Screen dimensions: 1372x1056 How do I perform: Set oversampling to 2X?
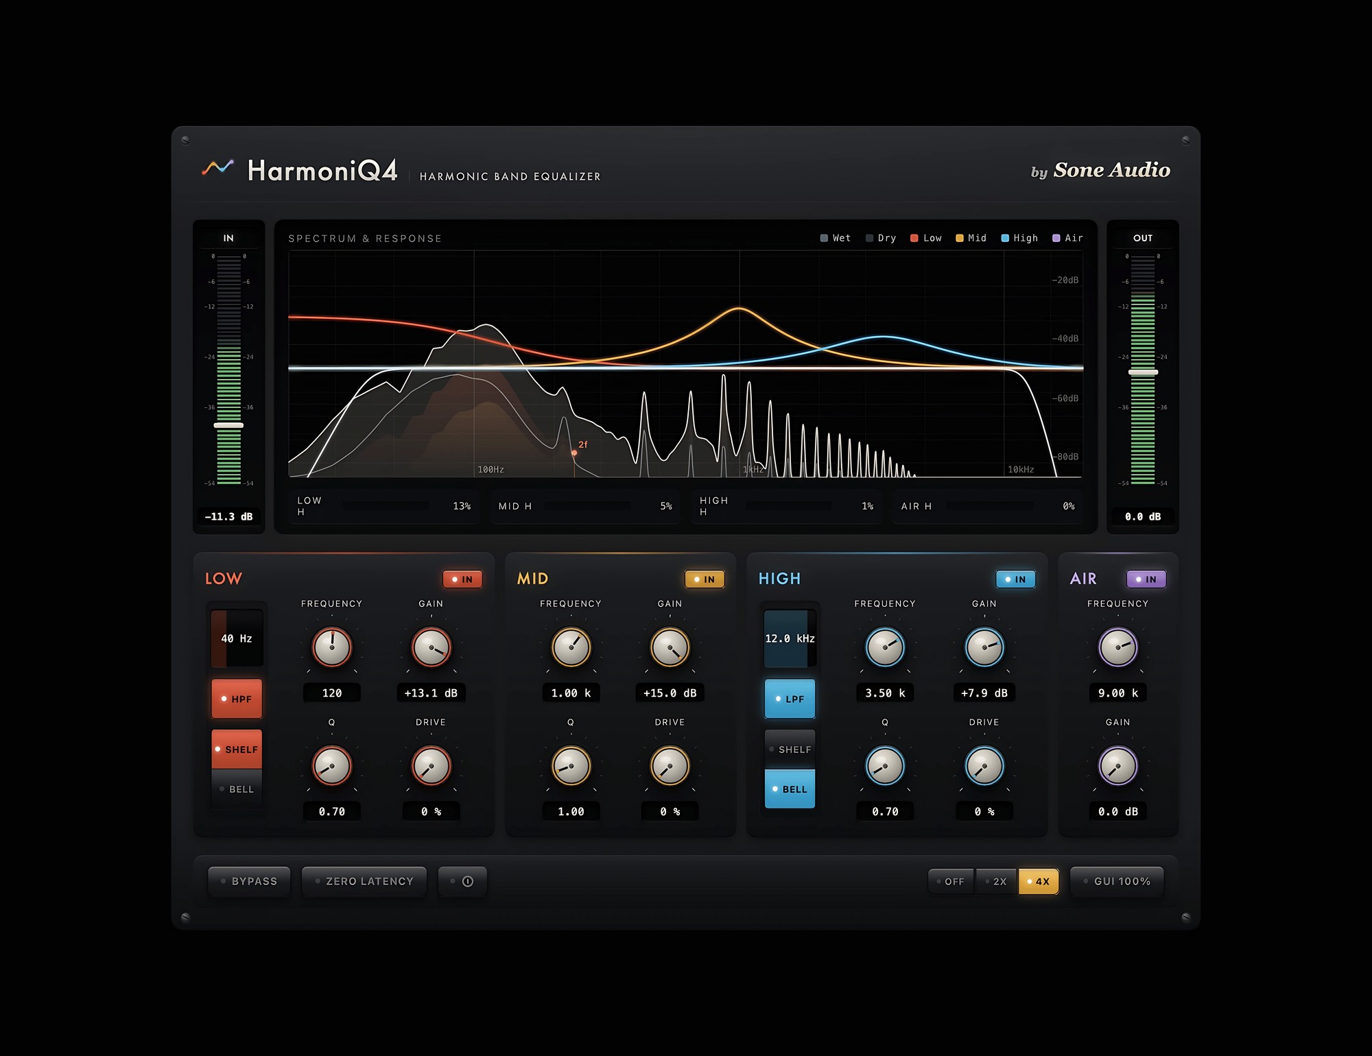[996, 882]
